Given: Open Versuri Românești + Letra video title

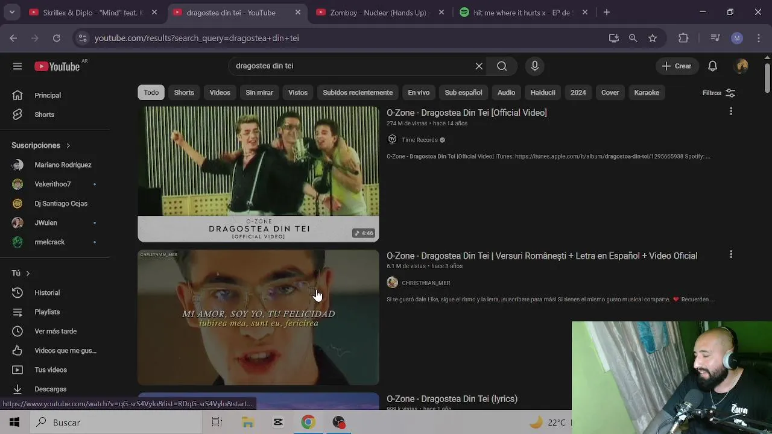Looking at the screenshot, I should pyautogui.click(x=542, y=256).
